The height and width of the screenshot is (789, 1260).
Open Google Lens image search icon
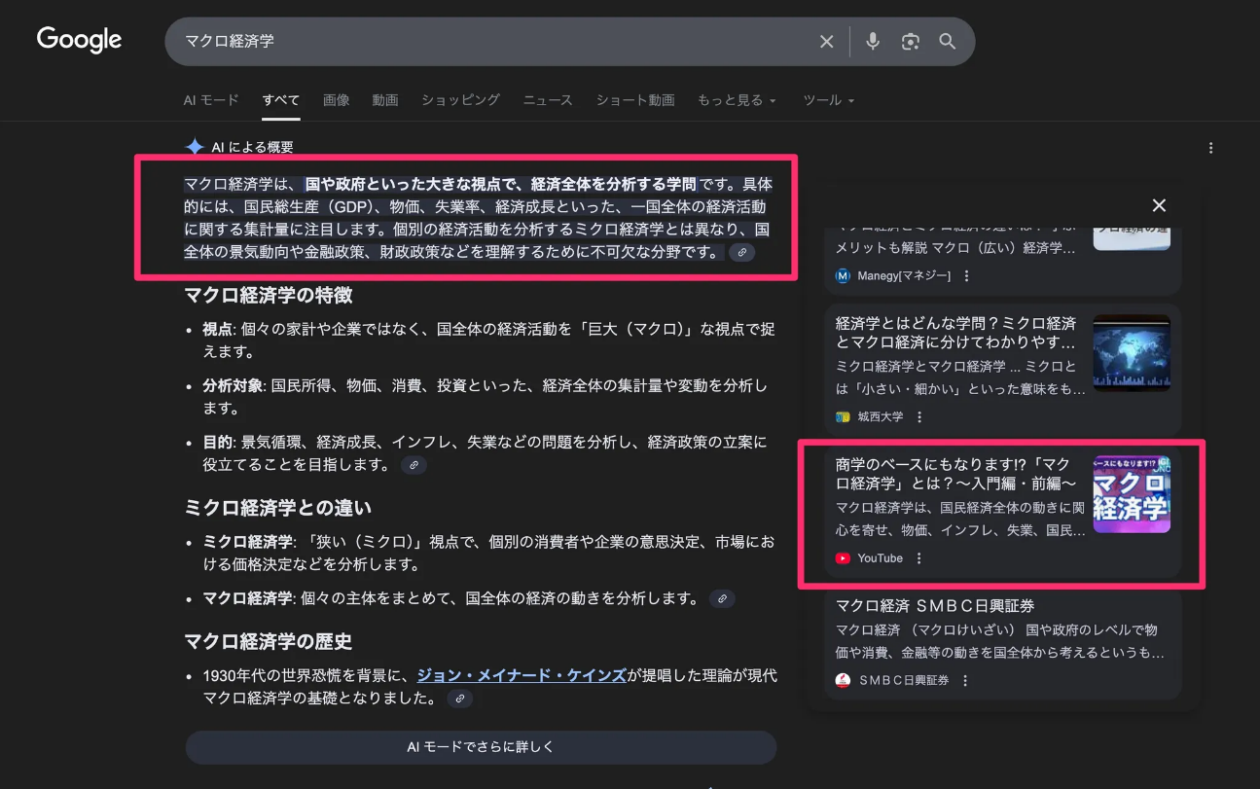(910, 41)
